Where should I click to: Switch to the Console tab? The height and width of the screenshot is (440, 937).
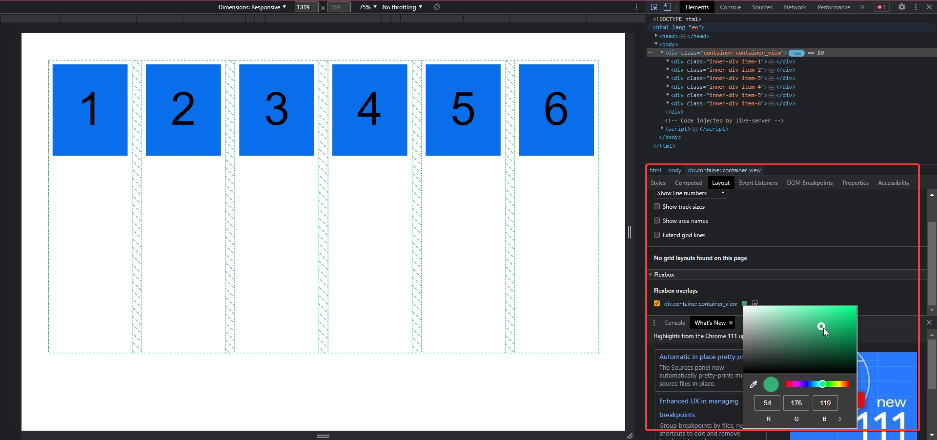tap(730, 7)
